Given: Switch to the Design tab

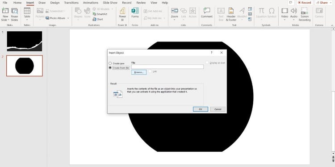Looking at the screenshot, I should [x=55, y=3].
